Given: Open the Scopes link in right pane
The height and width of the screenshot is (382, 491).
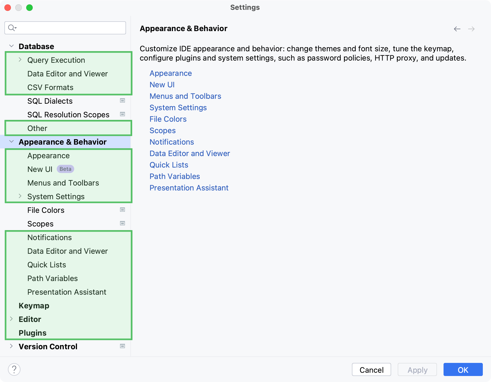Looking at the screenshot, I should 163,131.
